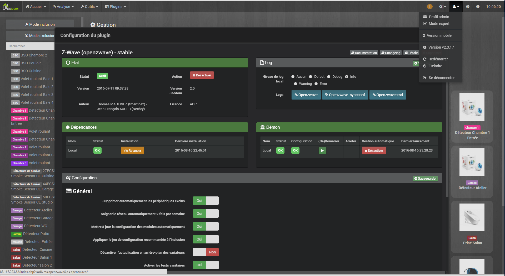Select the Error log level radio
This screenshot has width=505, height=276.
coord(316,84)
